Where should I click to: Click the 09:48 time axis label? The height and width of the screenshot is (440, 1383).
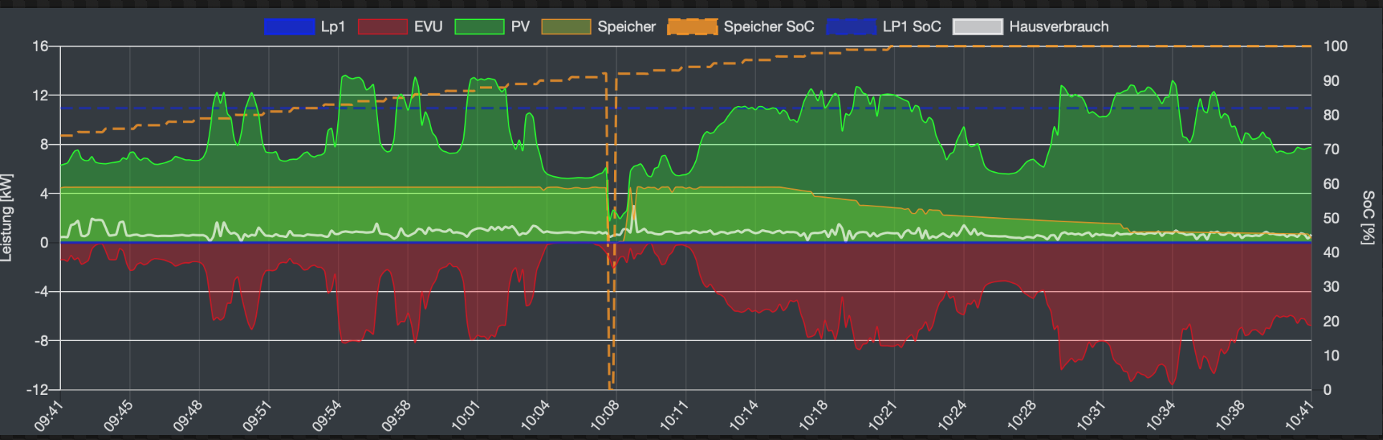point(187,416)
